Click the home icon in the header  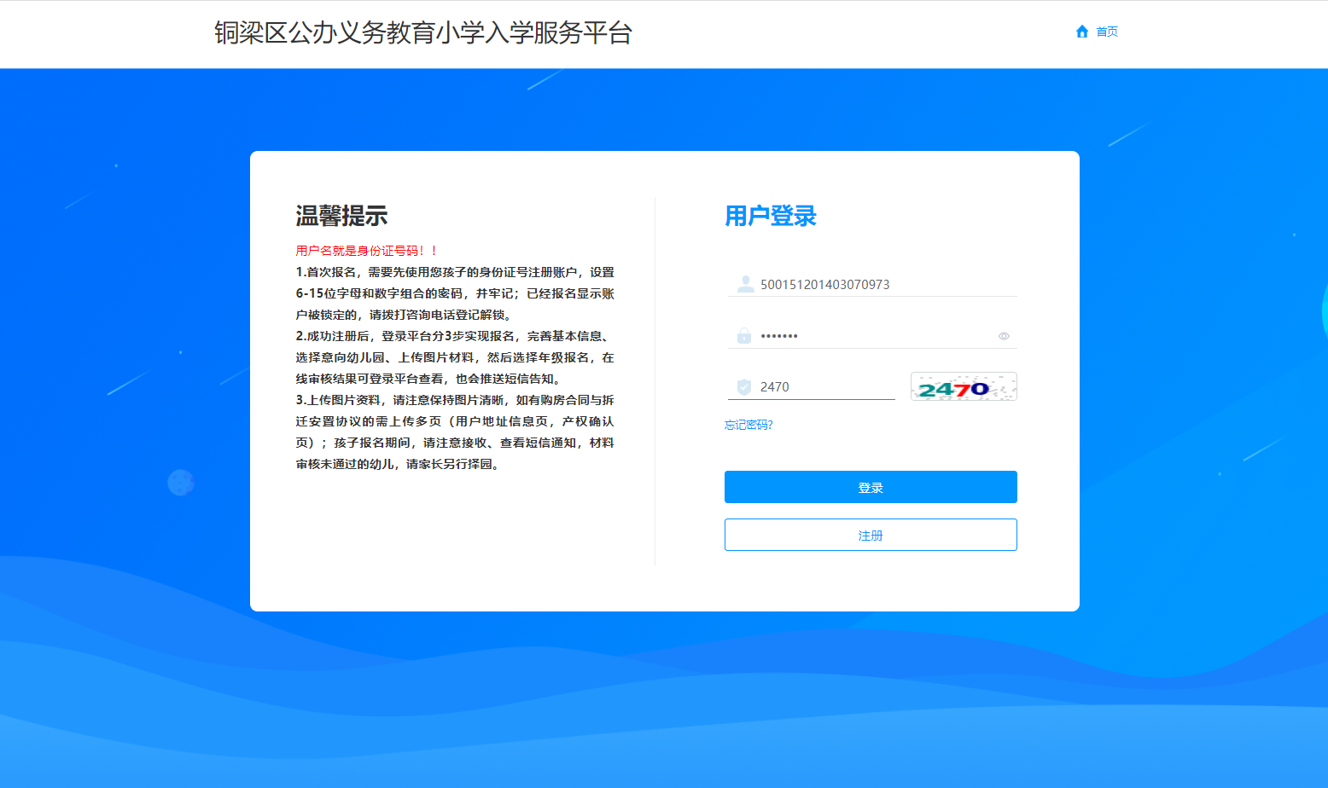[x=1082, y=32]
